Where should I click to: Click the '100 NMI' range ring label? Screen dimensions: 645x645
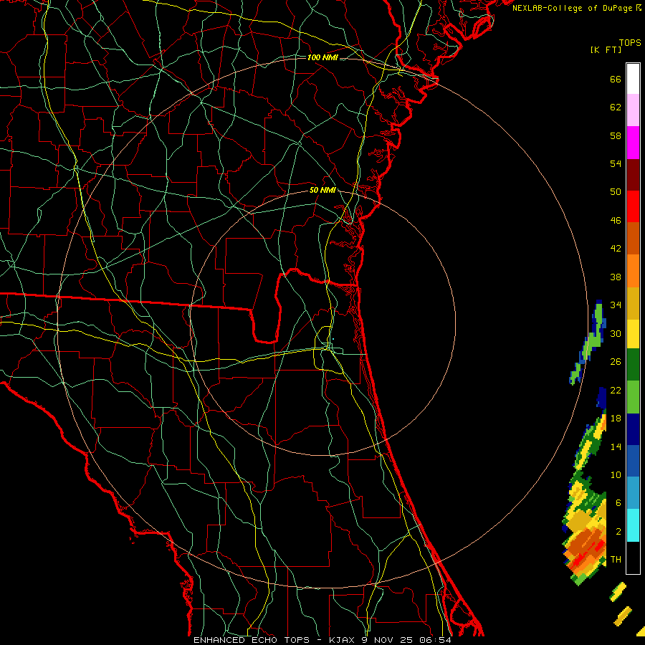pyautogui.click(x=322, y=57)
